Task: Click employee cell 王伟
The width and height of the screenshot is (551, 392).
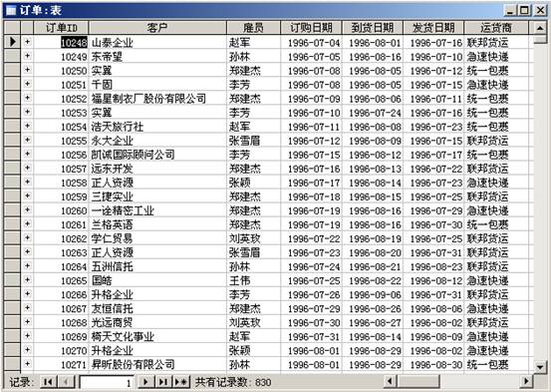Action: click(x=254, y=280)
